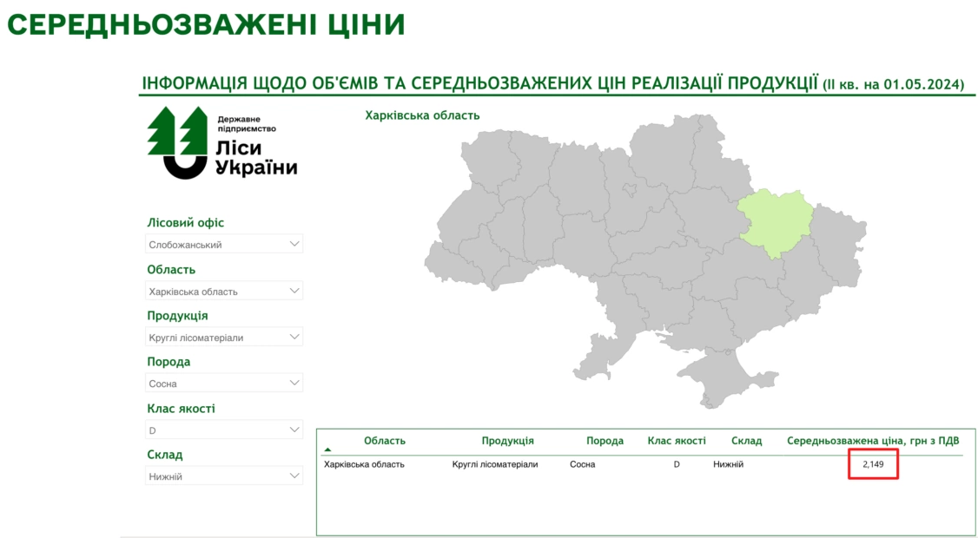
Task: Click the Лісовий офіс filter label
Action: click(x=185, y=223)
